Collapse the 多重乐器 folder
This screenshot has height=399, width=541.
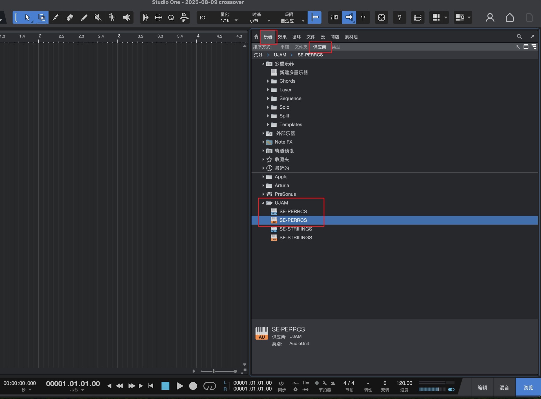[x=263, y=64]
